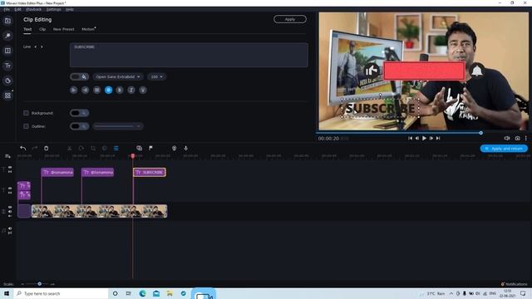This screenshot has height=299, width=532.
Task: Open the Open Sans Extrabold font dropdown
Action: (118, 77)
